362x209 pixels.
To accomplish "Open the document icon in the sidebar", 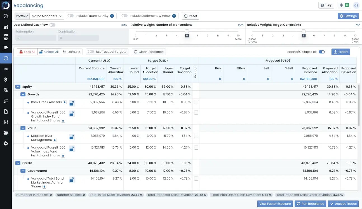I will pyautogui.click(x=6, y=112).
